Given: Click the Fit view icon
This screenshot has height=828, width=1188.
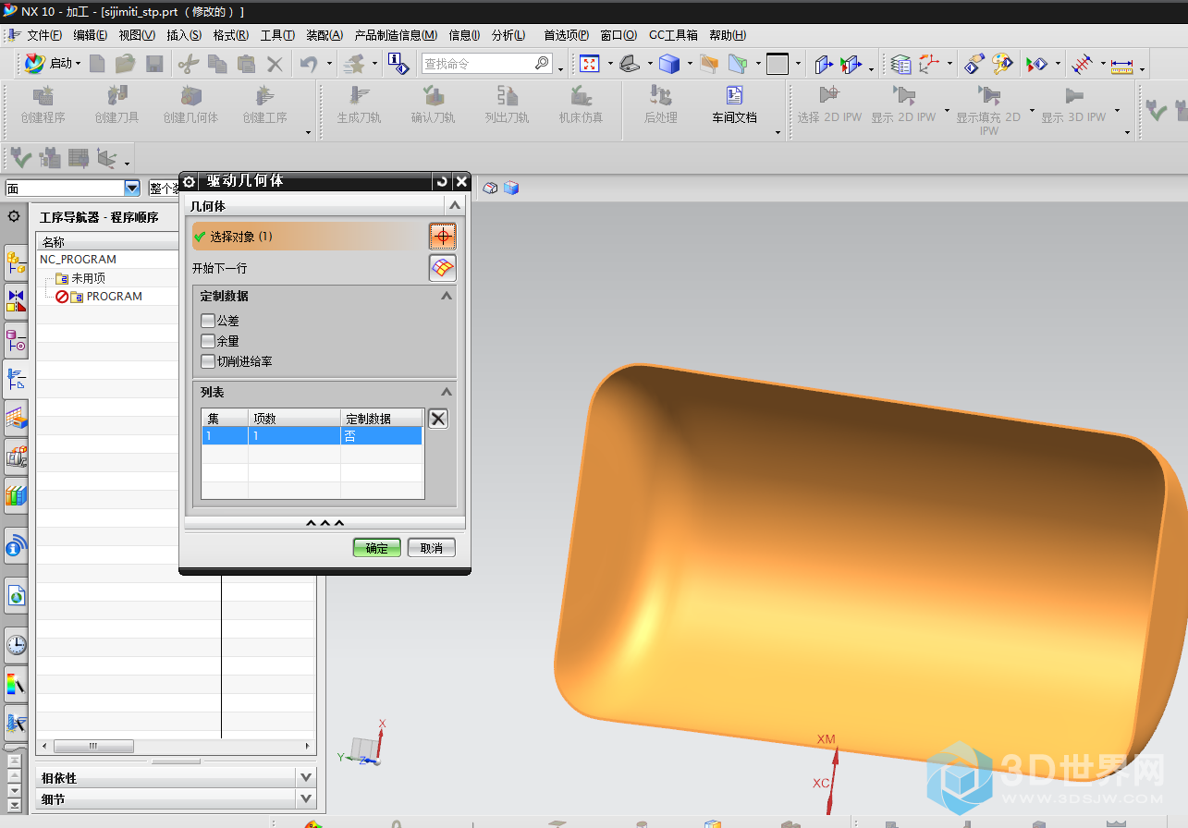Looking at the screenshot, I should point(589,64).
